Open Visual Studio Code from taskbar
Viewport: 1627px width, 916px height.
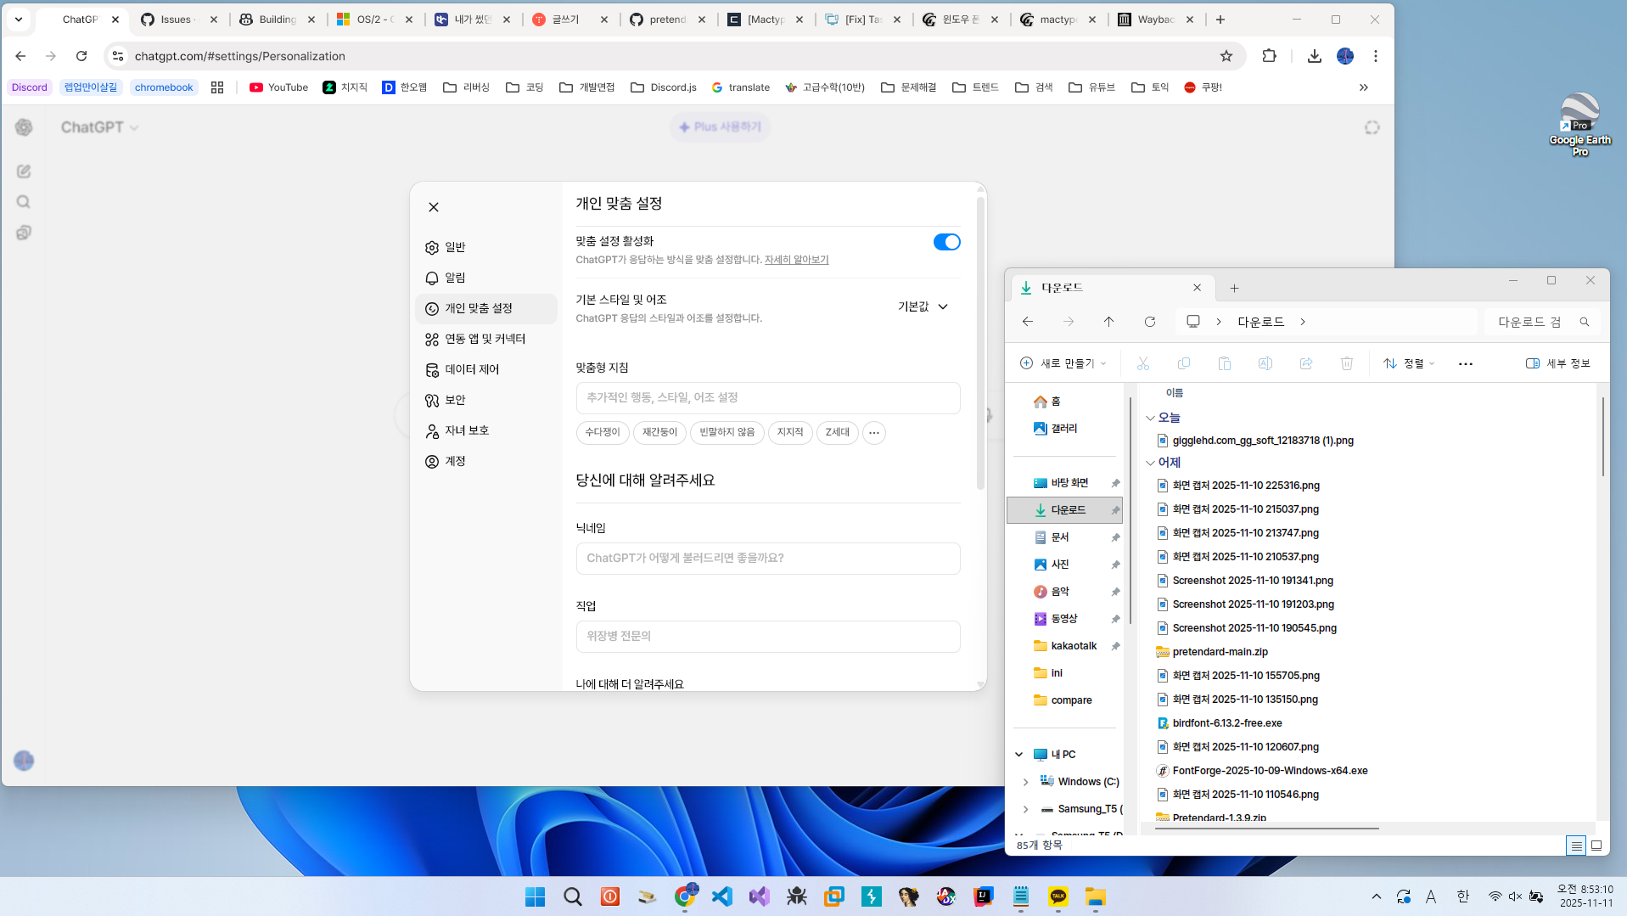[721, 896]
